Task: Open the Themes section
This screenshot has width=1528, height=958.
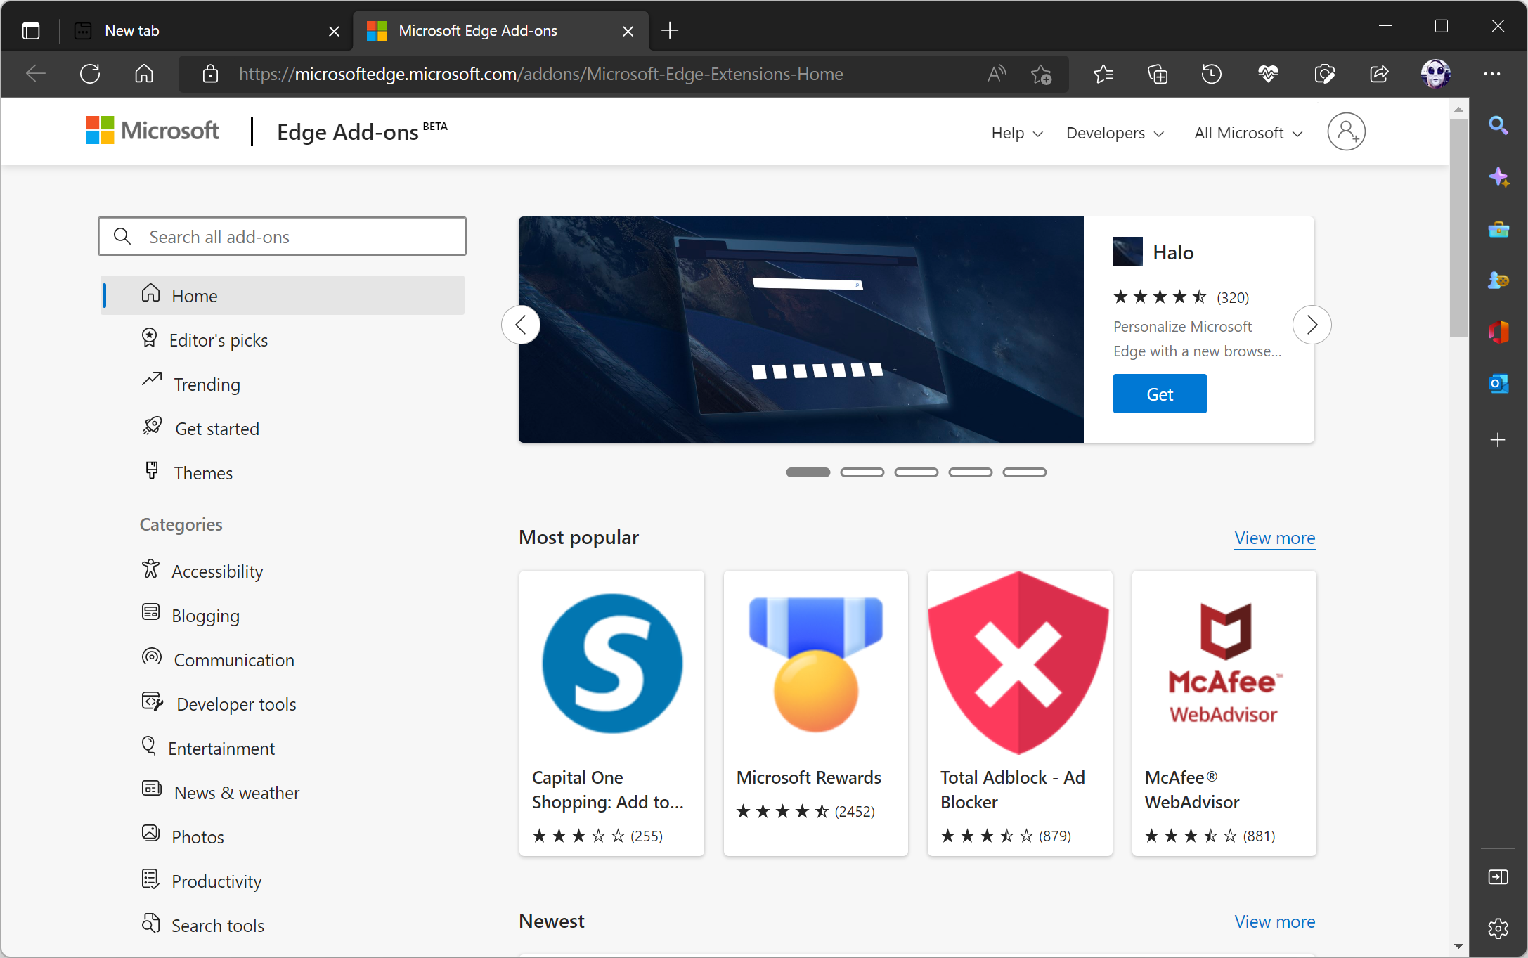Action: pos(187,473)
